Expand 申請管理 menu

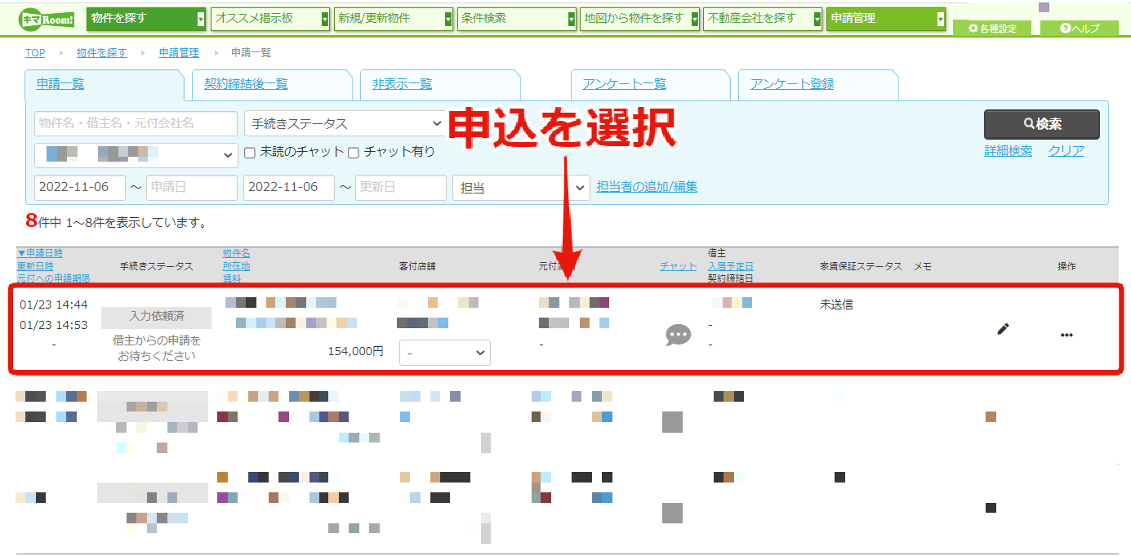point(887,19)
